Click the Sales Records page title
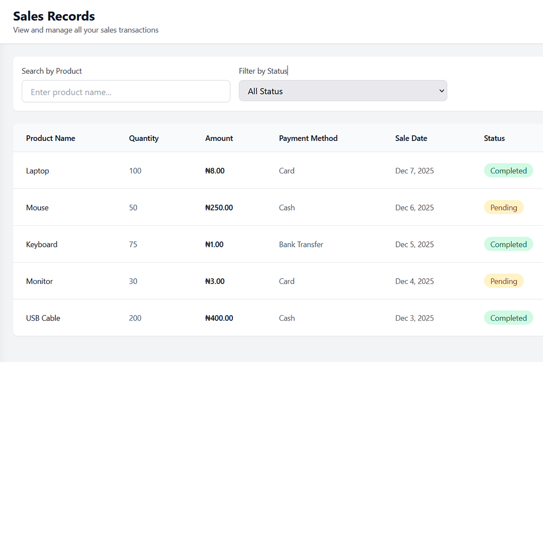The image size is (543, 543). [x=54, y=16]
